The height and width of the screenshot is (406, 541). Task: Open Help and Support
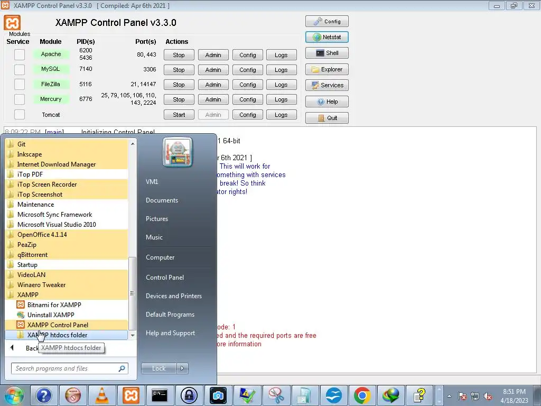pyautogui.click(x=170, y=333)
